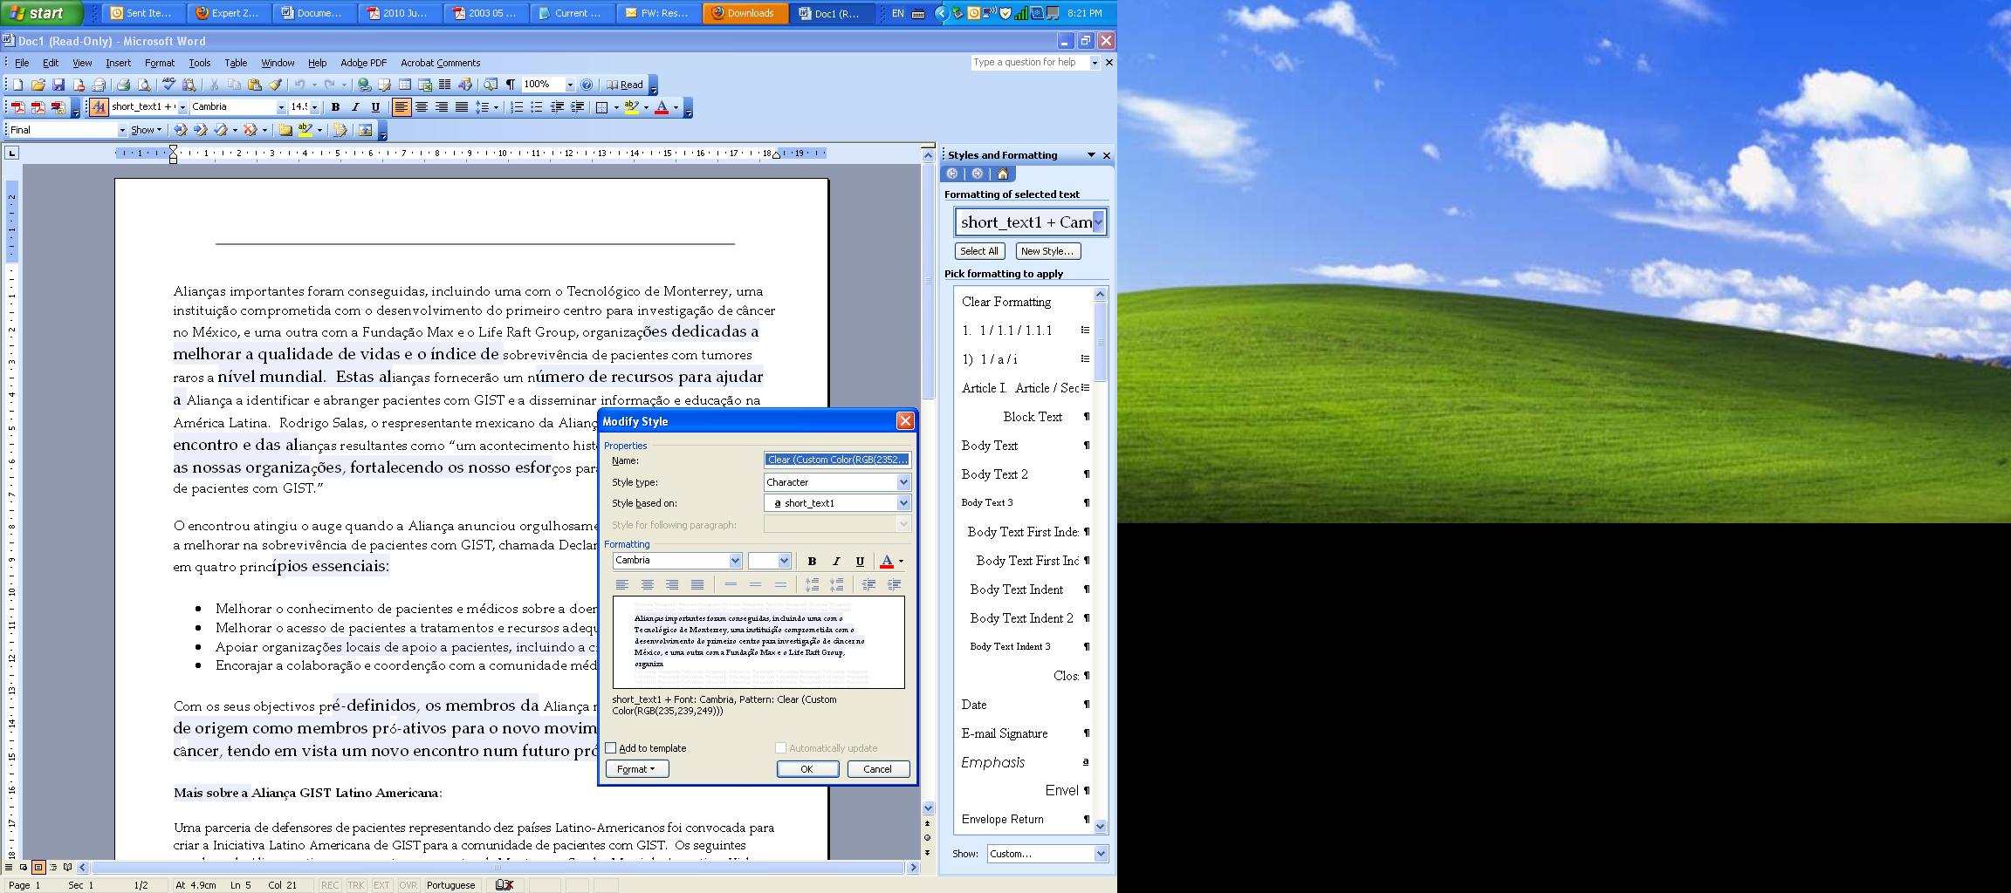Image resolution: width=2011 pixels, height=893 pixels.
Task: Open the Final display-for-review dropdown
Action: (122, 129)
